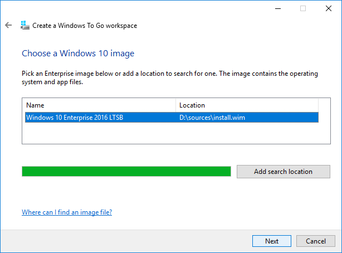Image resolution: width=342 pixels, height=253 pixels.
Task: Close the Windows To Go wizard window
Action: coord(329,8)
